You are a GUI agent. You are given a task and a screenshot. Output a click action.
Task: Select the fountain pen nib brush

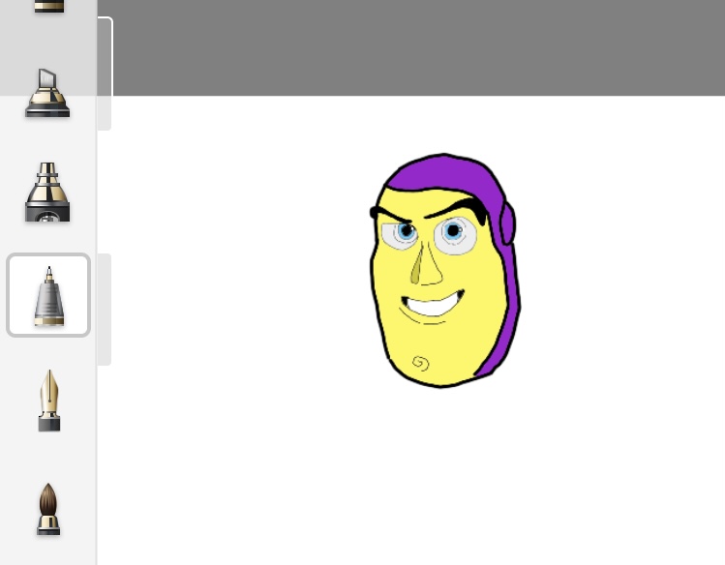[49, 401]
